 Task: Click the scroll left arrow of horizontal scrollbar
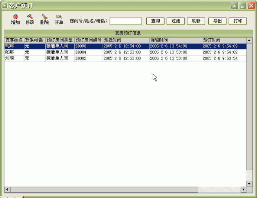pyautogui.click(x=7, y=190)
